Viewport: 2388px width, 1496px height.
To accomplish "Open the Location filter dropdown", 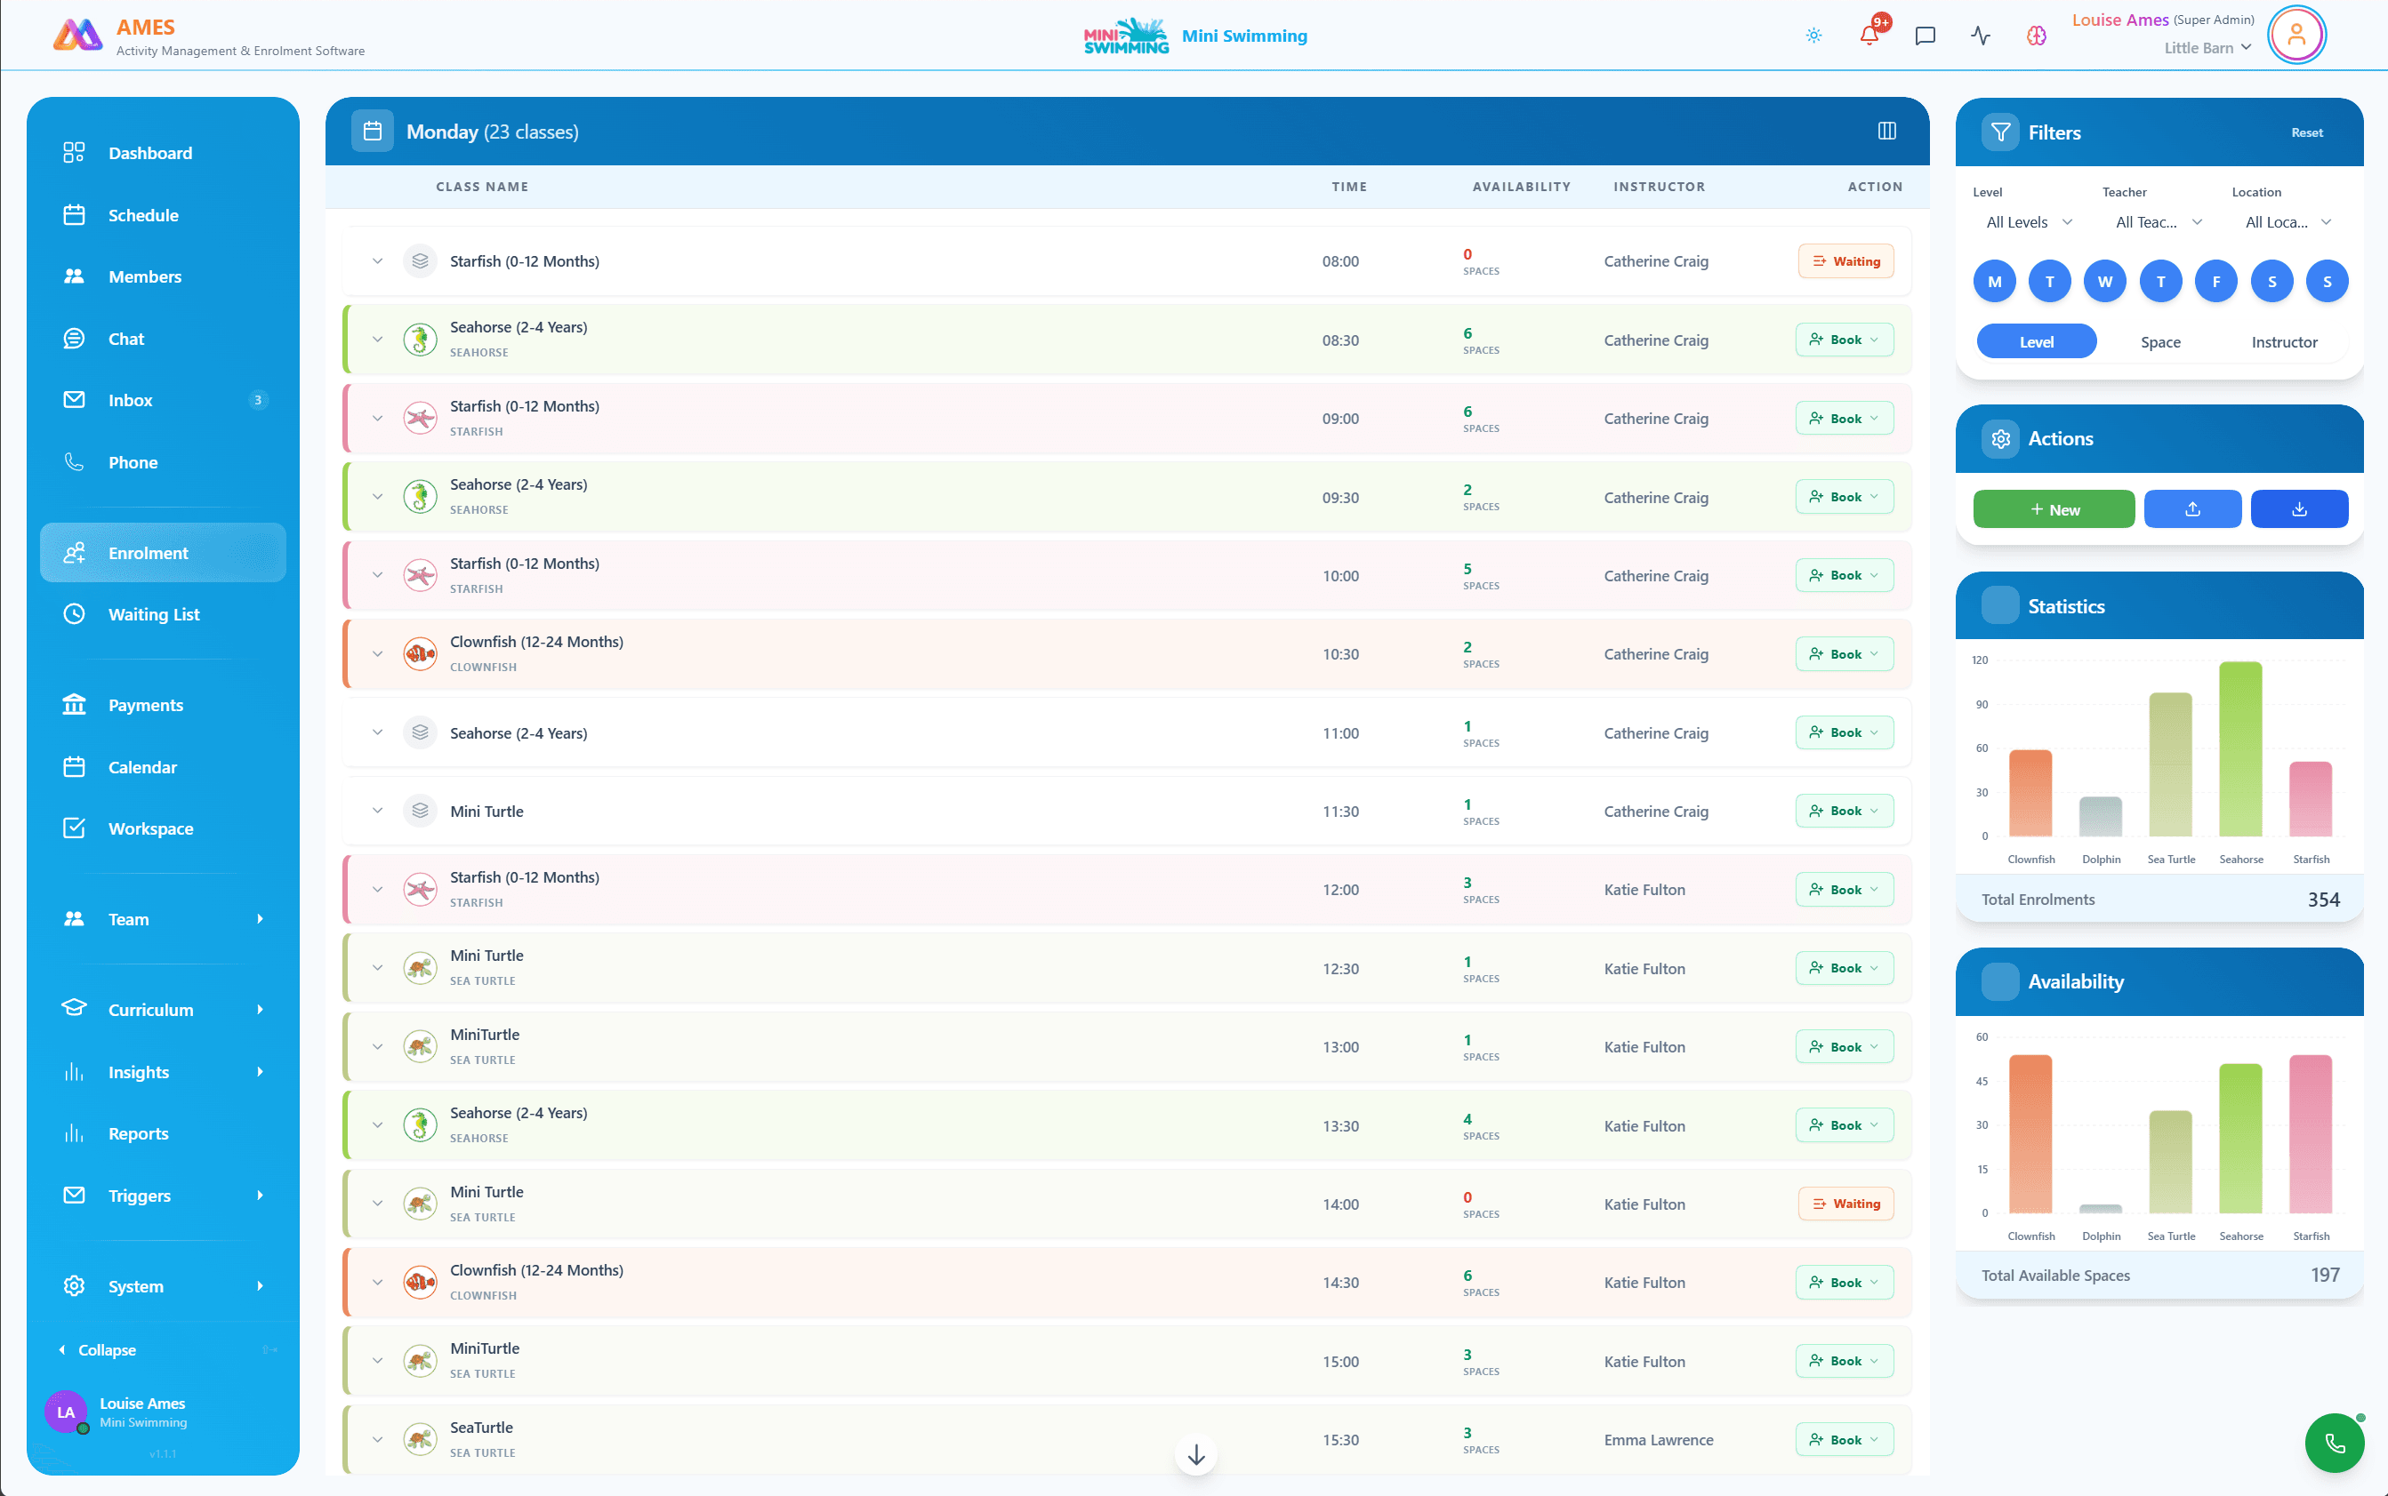I will click(x=2289, y=221).
